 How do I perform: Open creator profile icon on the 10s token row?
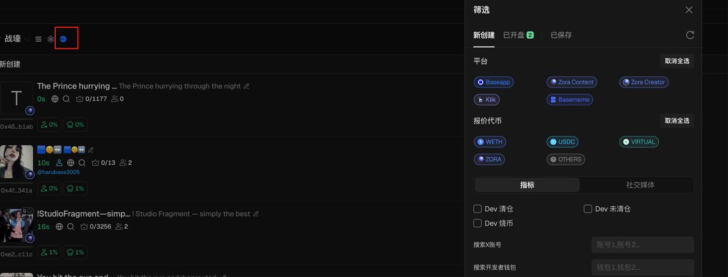[x=59, y=163]
